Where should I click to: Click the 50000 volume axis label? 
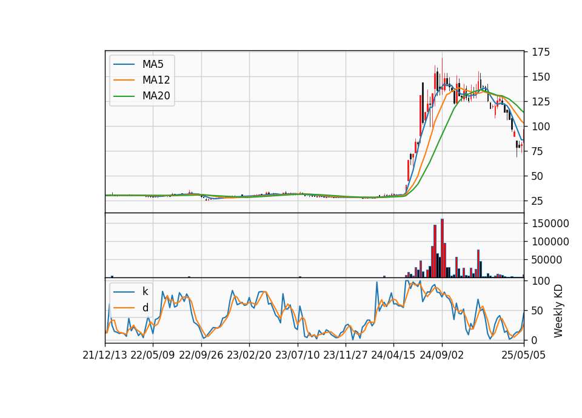coord(547,260)
